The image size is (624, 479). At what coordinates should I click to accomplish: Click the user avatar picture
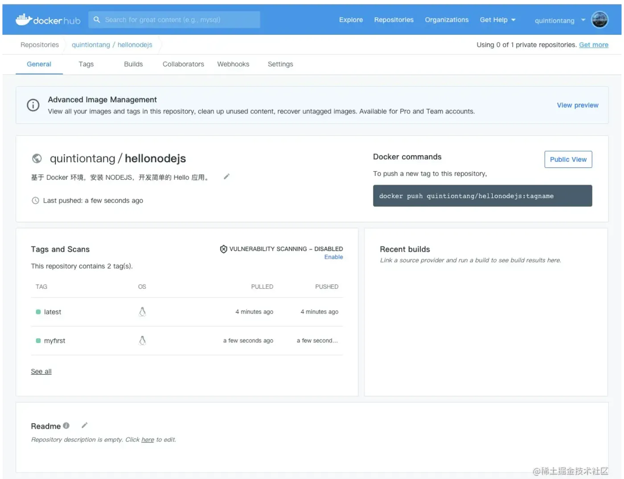tap(599, 20)
